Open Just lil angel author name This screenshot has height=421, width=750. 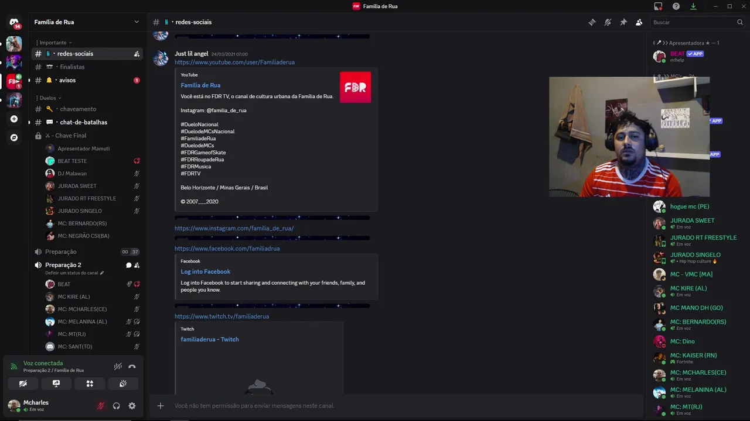point(192,54)
